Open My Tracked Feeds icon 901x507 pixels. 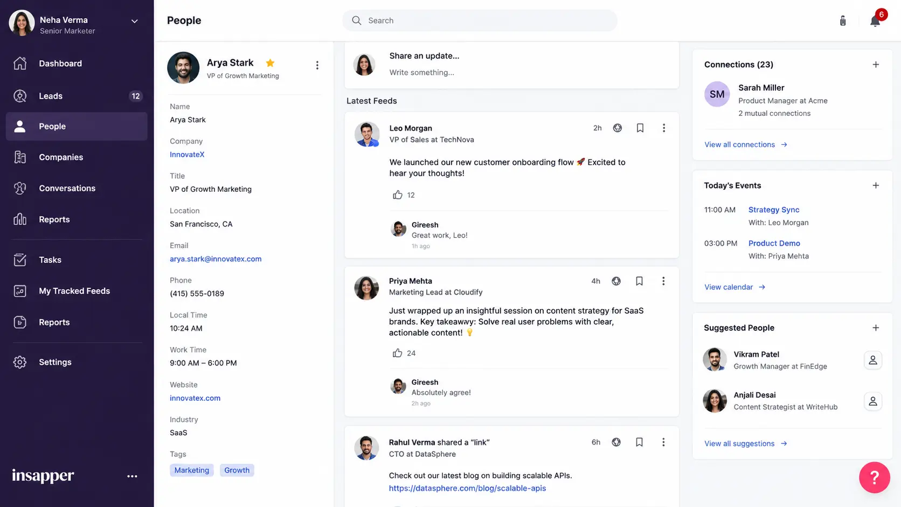[x=20, y=291]
